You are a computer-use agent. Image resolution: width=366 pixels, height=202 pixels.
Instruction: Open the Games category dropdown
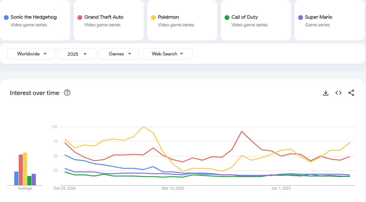pyautogui.click(x=119, y=54)
